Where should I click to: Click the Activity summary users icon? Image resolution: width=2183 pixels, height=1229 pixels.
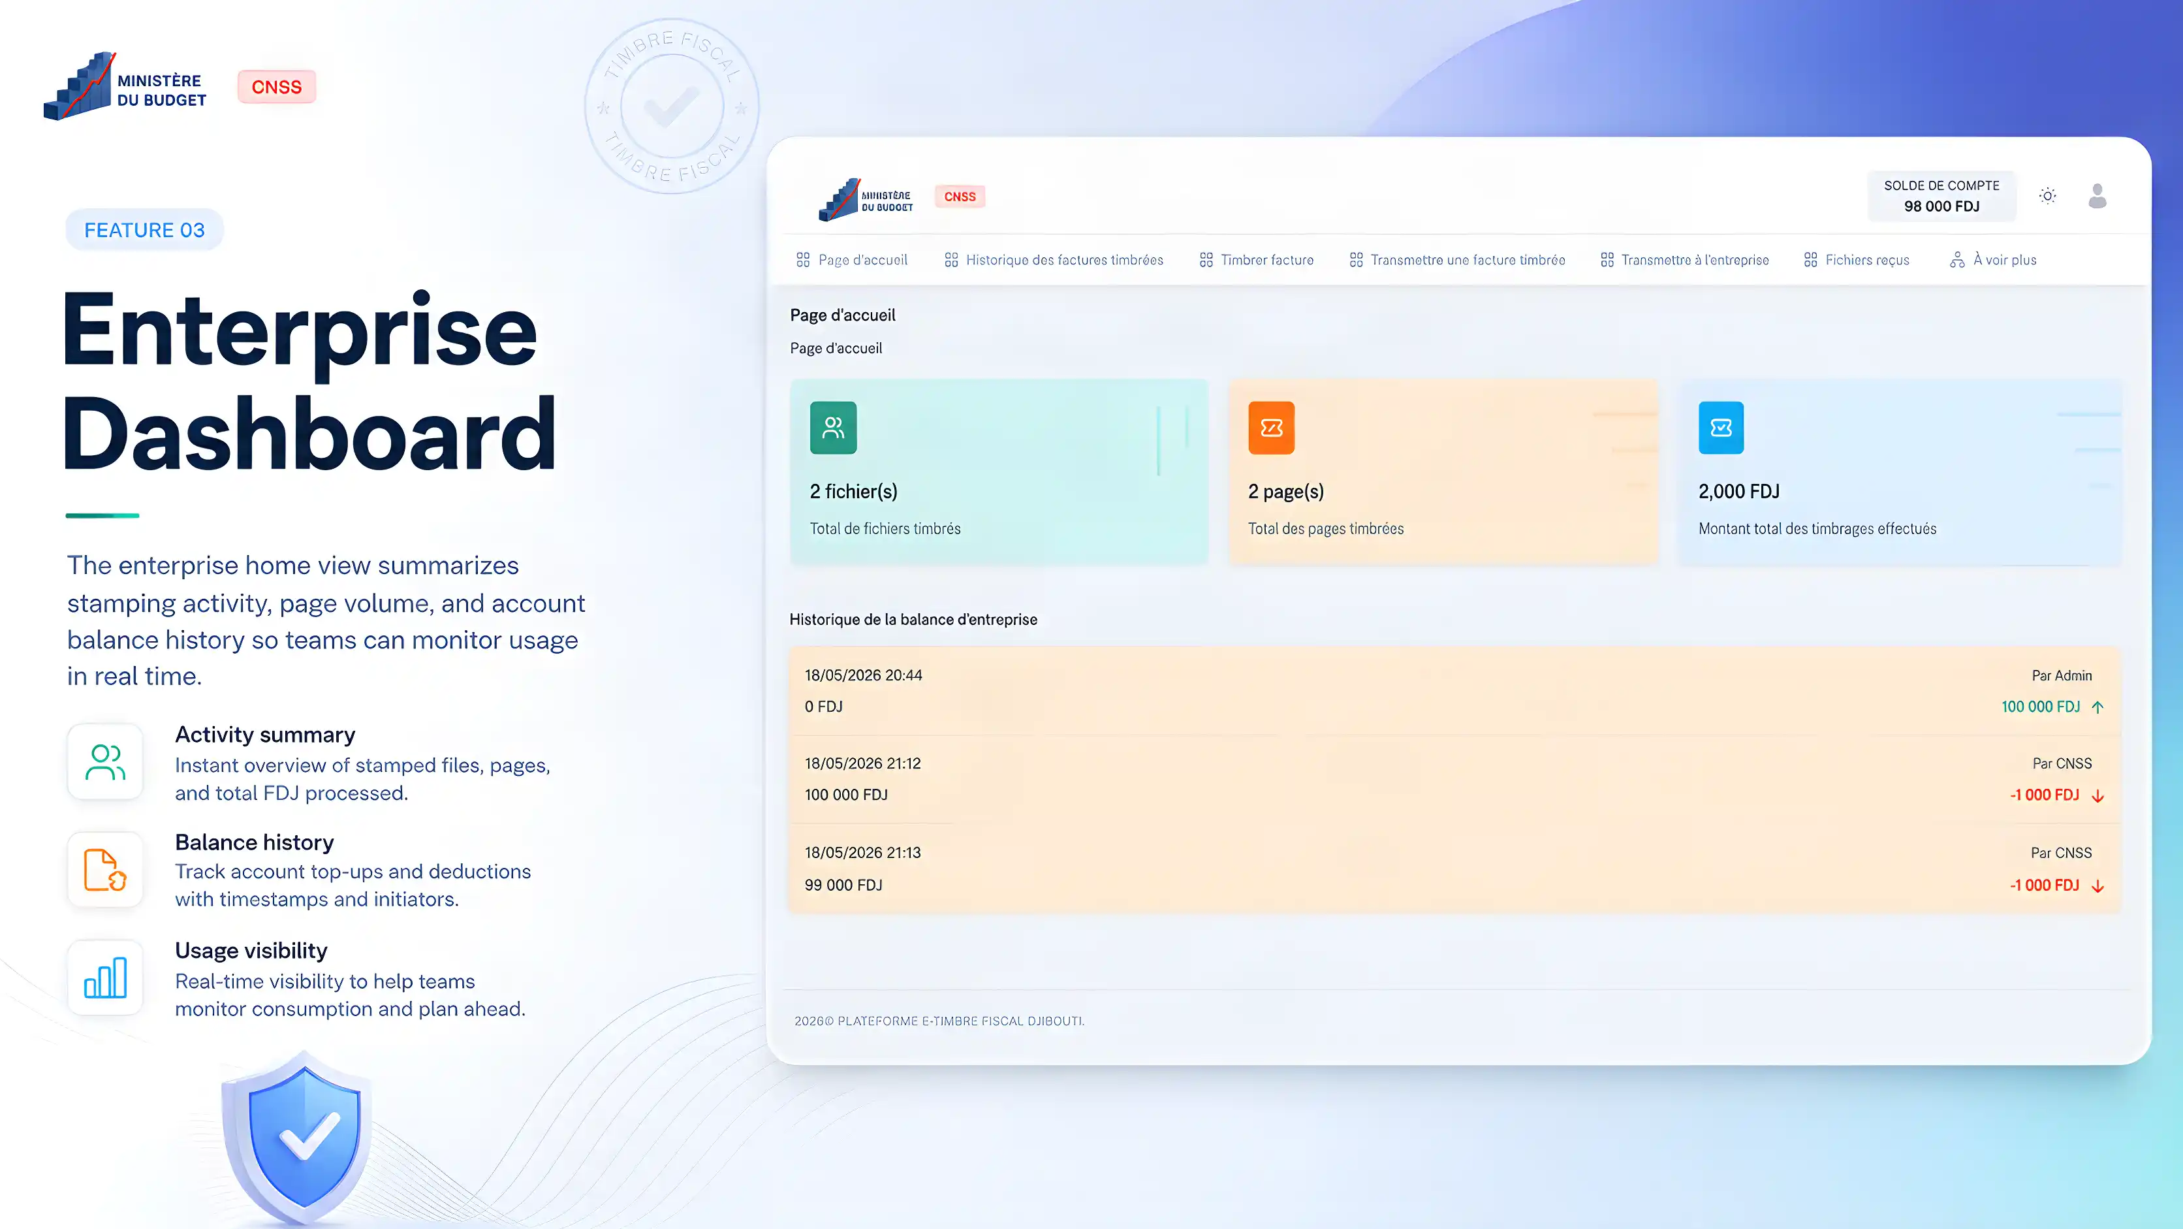point(105,761)
